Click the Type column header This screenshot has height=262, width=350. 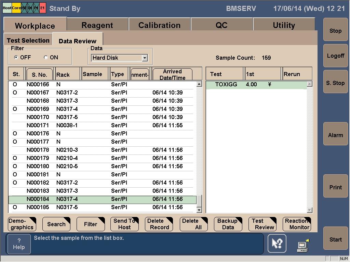(119, 74)
